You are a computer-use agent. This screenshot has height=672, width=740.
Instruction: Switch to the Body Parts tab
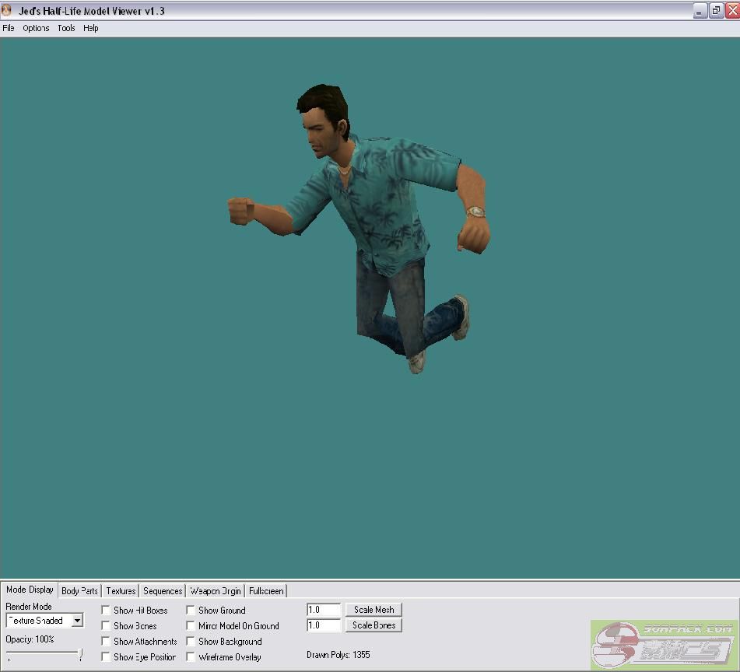coord(79,591)
